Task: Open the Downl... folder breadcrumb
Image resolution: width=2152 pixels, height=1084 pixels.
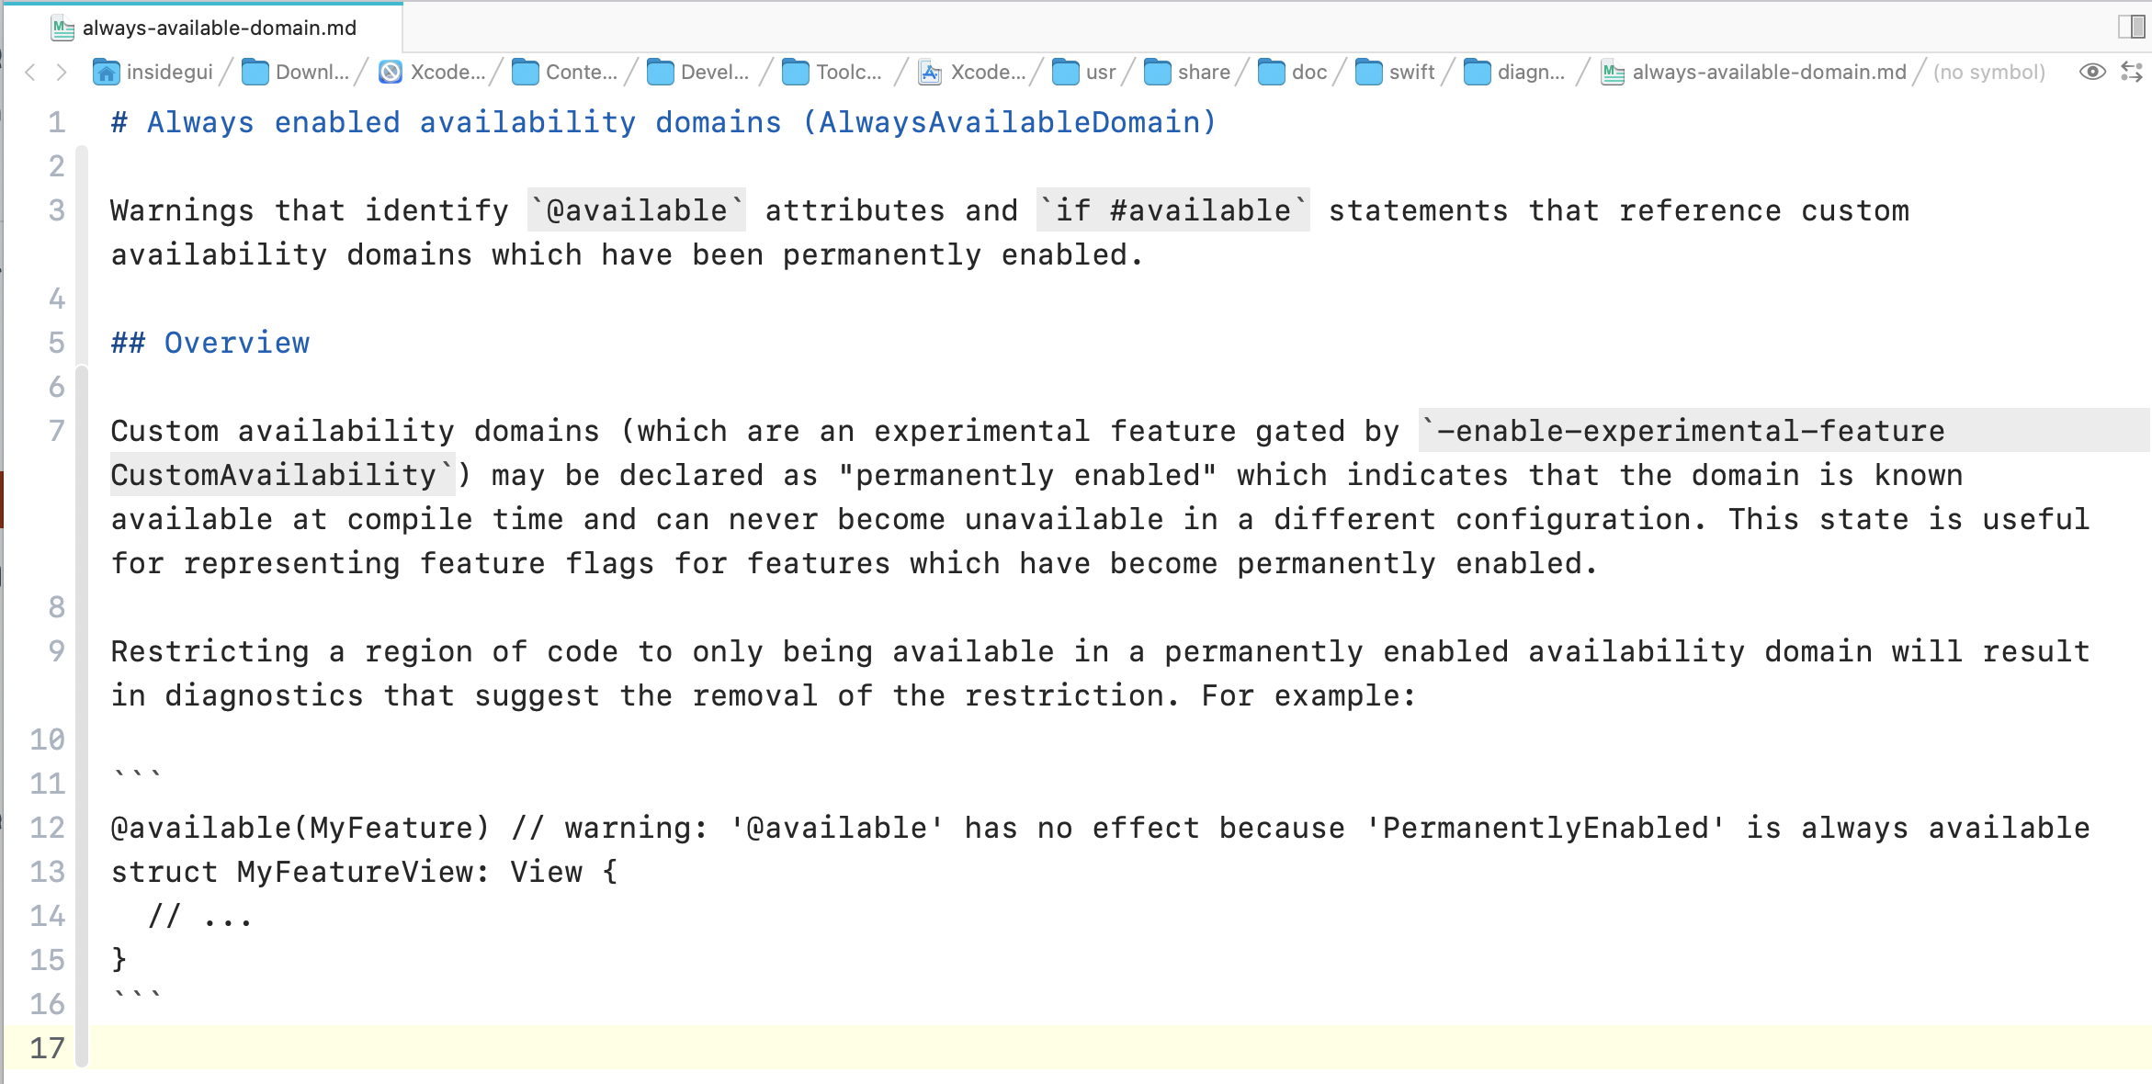Action: point(295,73)
